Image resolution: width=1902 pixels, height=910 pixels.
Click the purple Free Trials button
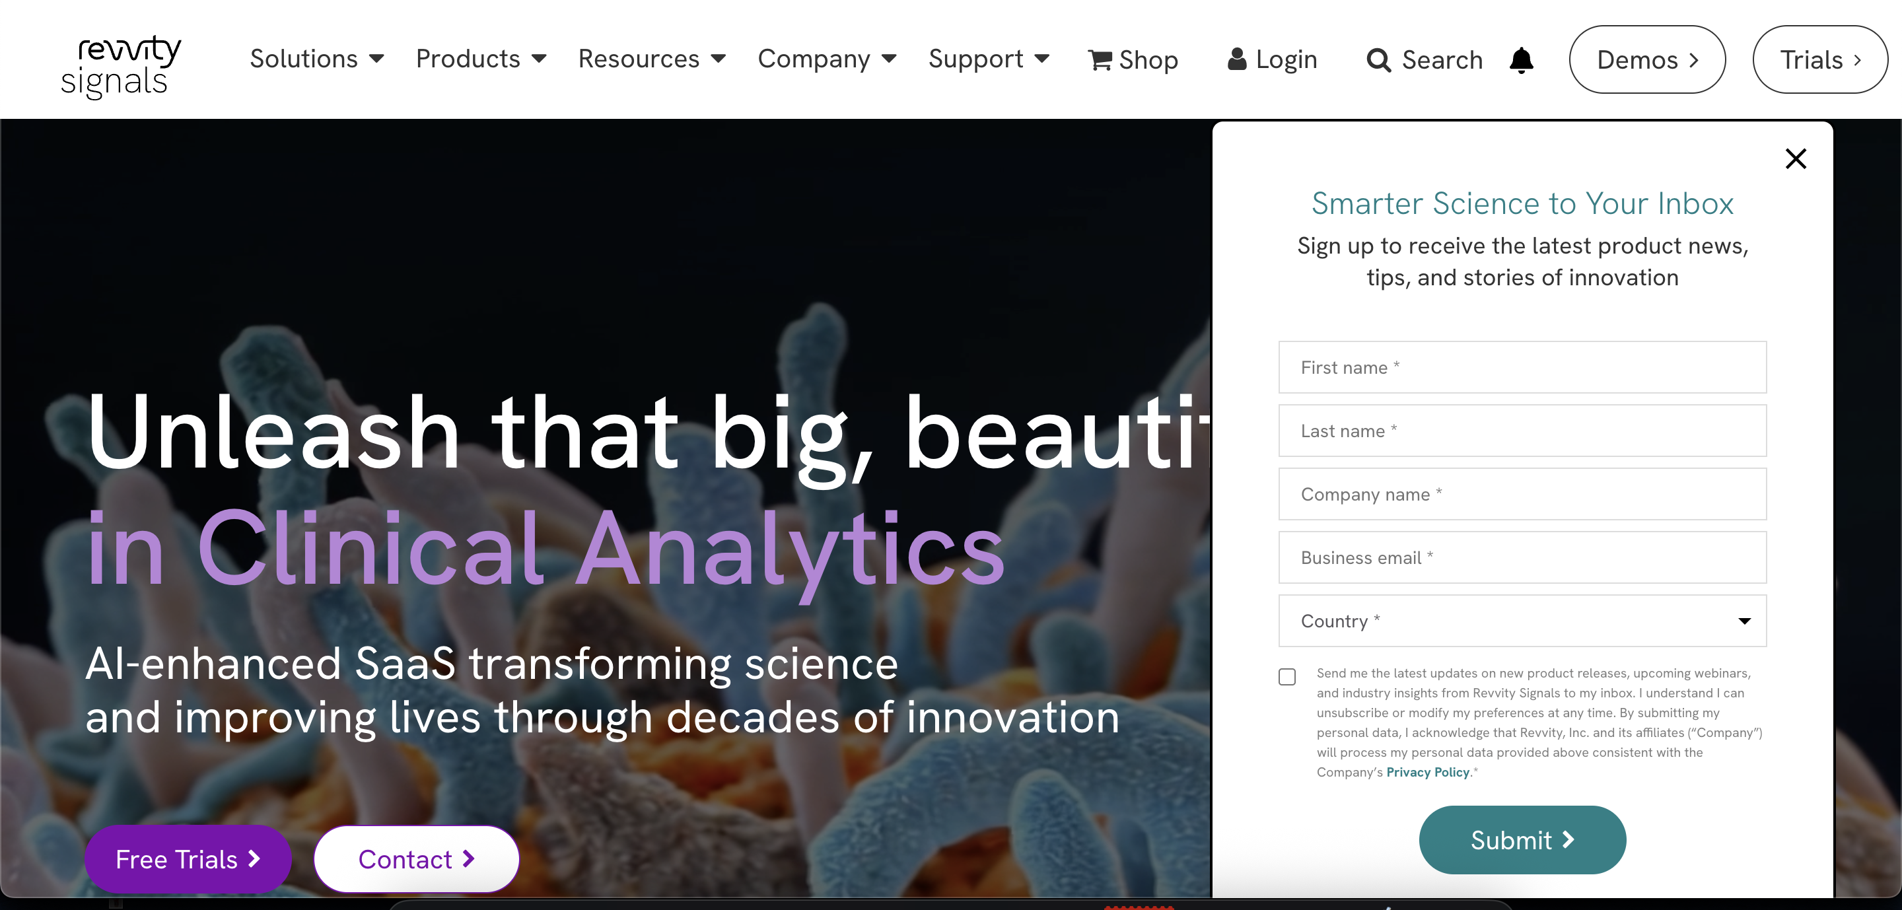188,859
